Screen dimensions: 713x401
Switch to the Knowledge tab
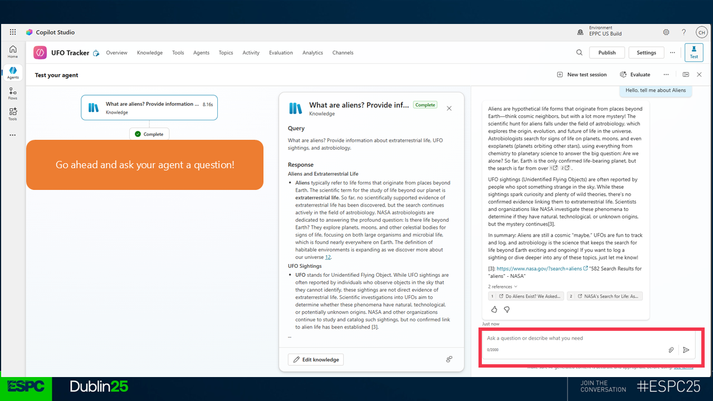[x=150, y=53]
